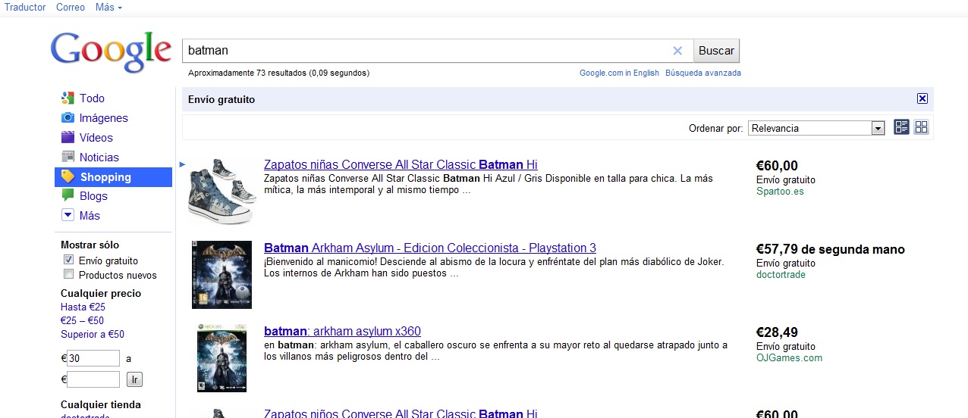Click the Arkham Asylum Playstation 3 cover thumbnail
Screen dimensions: 968x418
(222, 275)
